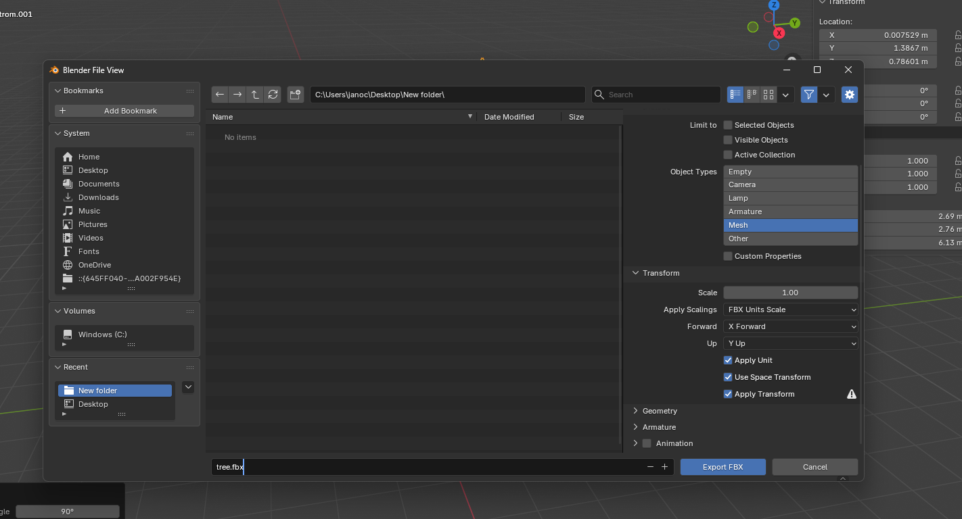Refresh the file list
This screenshot has height=519, width=962.
pyautogui.click(x=273, y=95)
